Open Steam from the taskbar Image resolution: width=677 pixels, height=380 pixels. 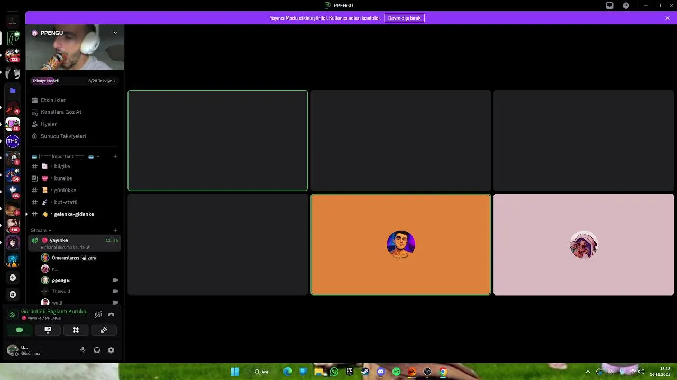pos(365,372)
